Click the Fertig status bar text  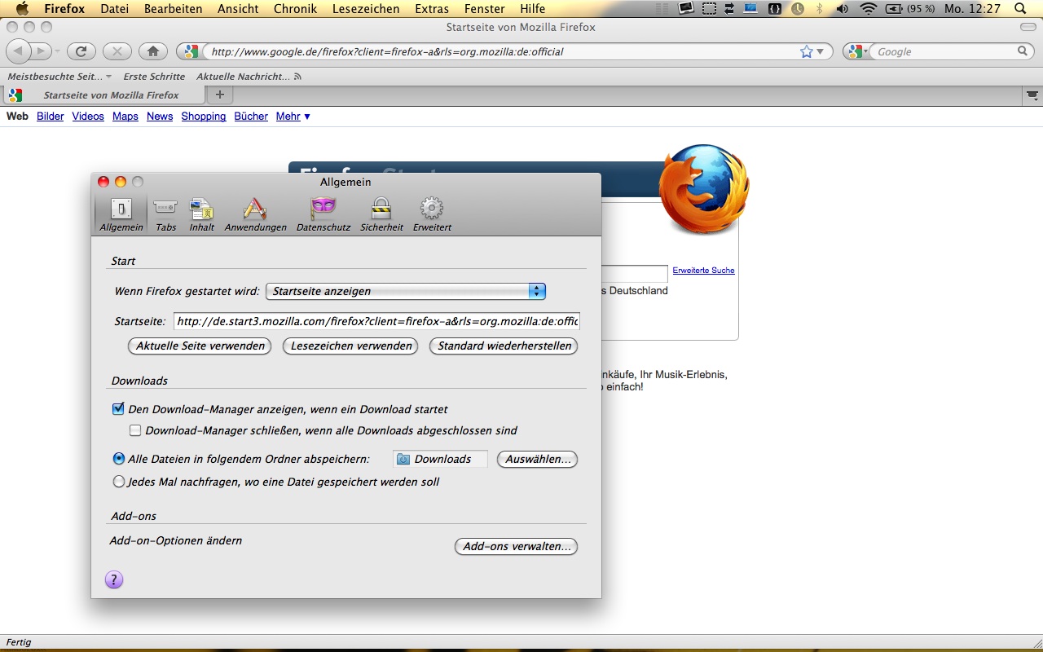(x=19, y=642)
